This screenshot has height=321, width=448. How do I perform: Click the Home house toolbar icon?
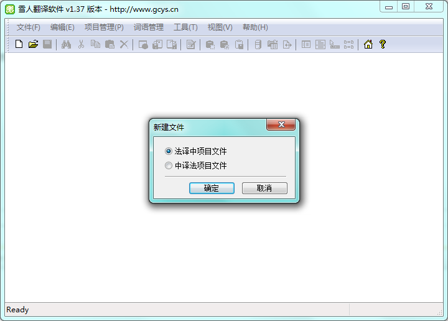pos(368,44)
